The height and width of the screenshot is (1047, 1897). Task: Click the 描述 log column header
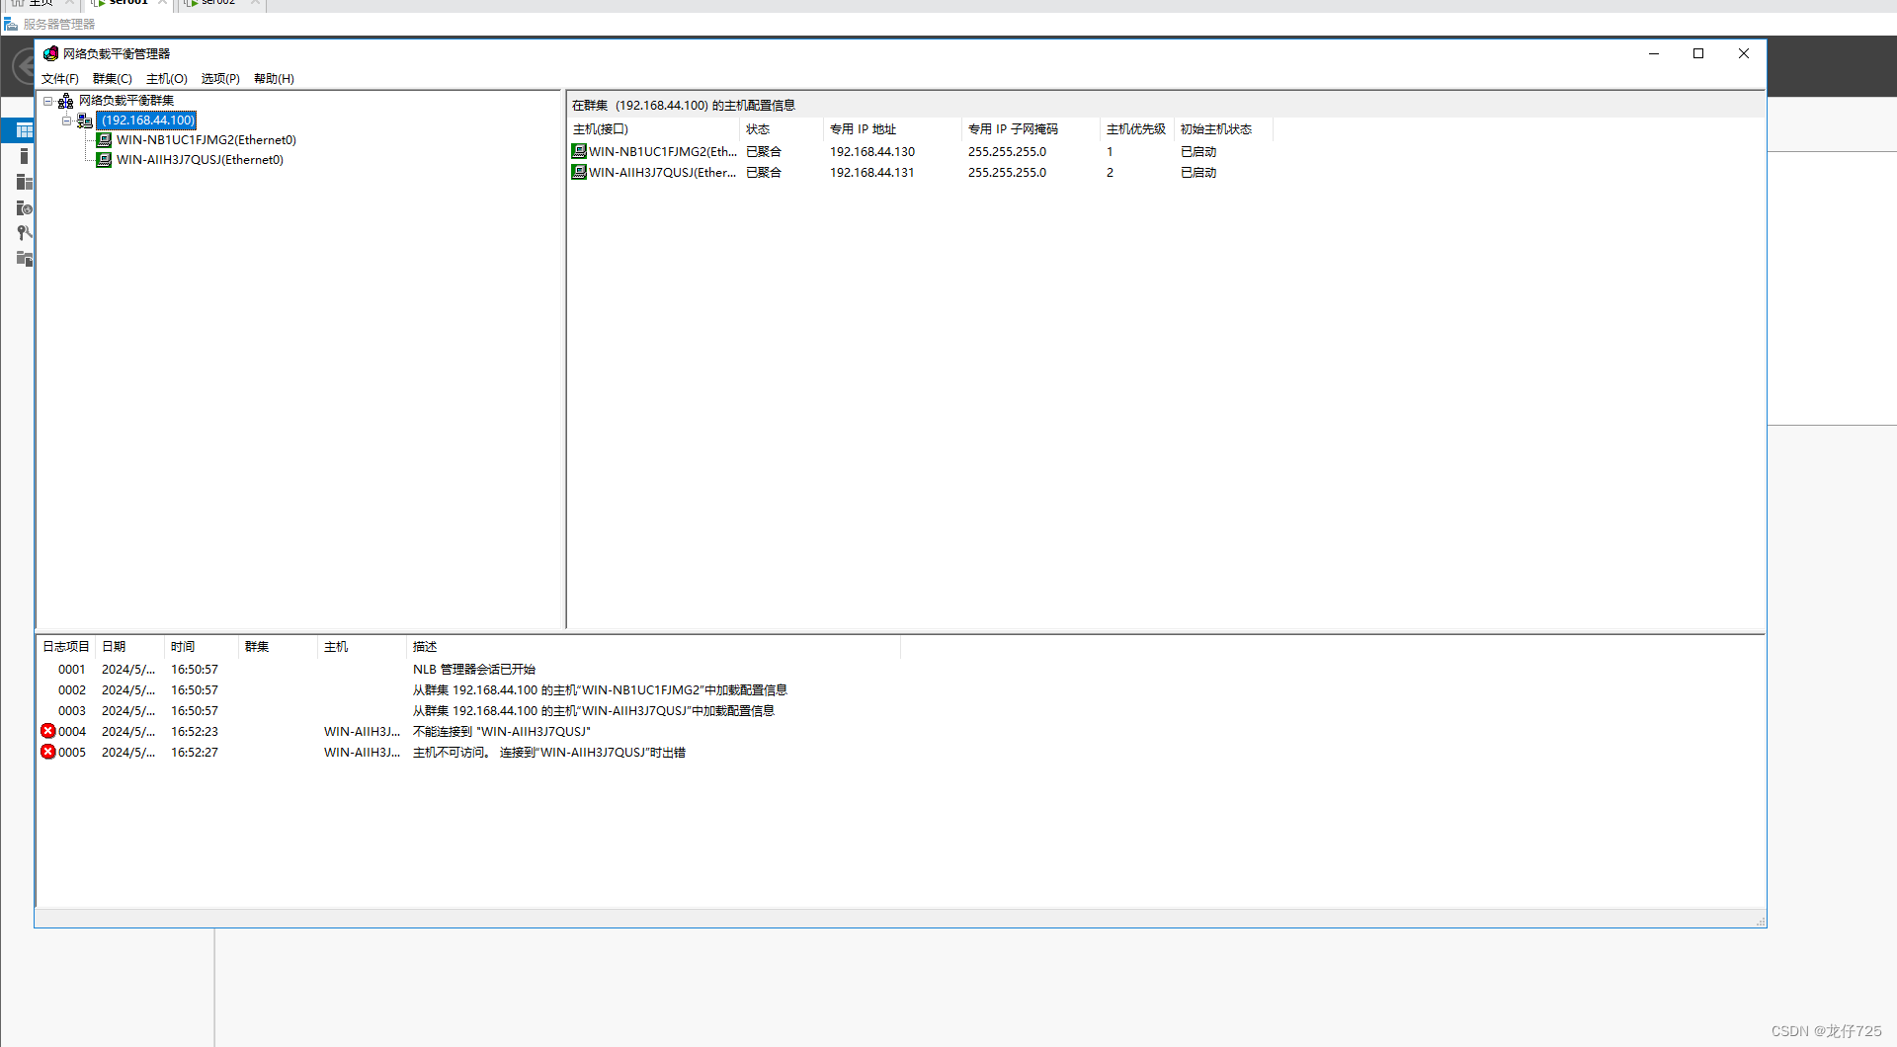(653, 647)
